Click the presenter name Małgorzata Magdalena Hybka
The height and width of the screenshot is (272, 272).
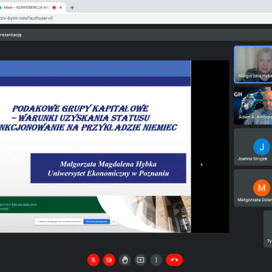(108, 164)
